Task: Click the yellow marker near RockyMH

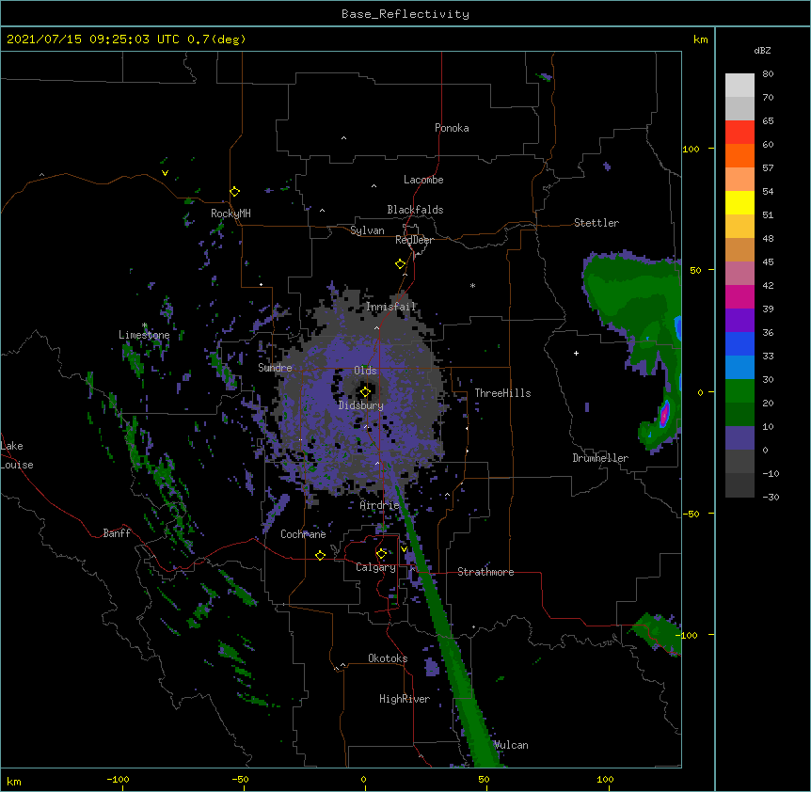Action: [234, 192]
